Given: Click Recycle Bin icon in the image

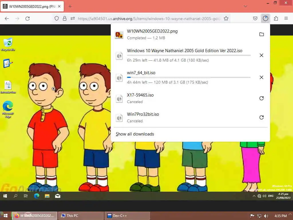Looking at the screenshot, I should click(x=8, y=44).
